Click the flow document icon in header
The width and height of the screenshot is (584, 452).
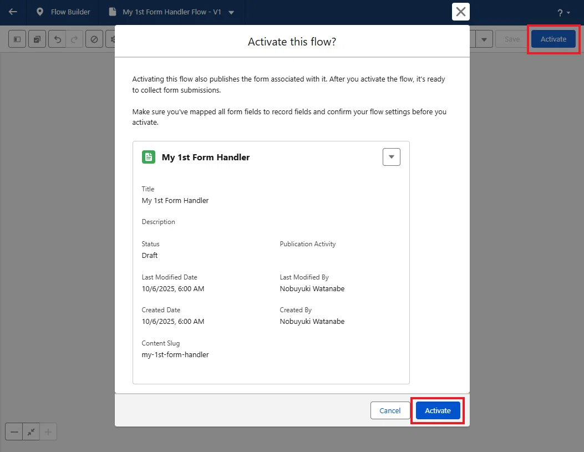click(x=112, y=12)
